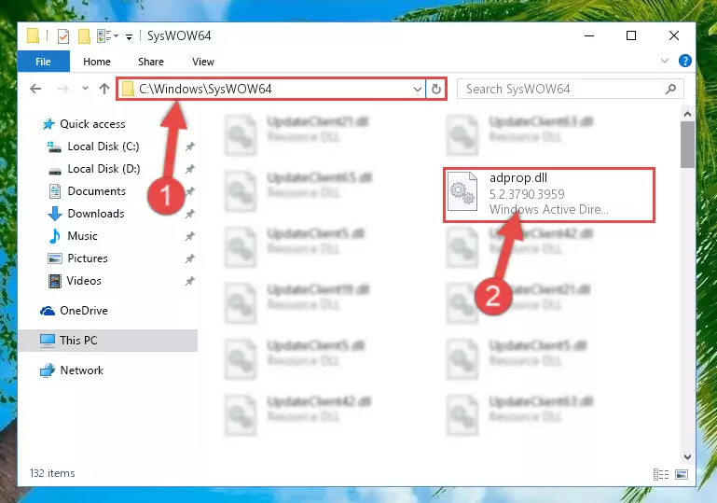Open recent locations dropdown arrow
This screenshot has height=503, width=717.
[x=85, y=89]
